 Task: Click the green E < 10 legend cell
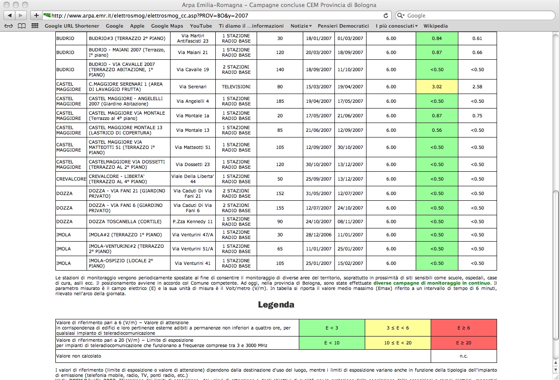point(332,343)
